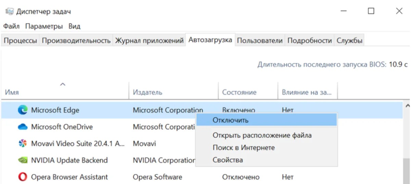The image size is (411, 184).
Task: Click the Opera Browser Assistant icon
Action: (23, 177)
